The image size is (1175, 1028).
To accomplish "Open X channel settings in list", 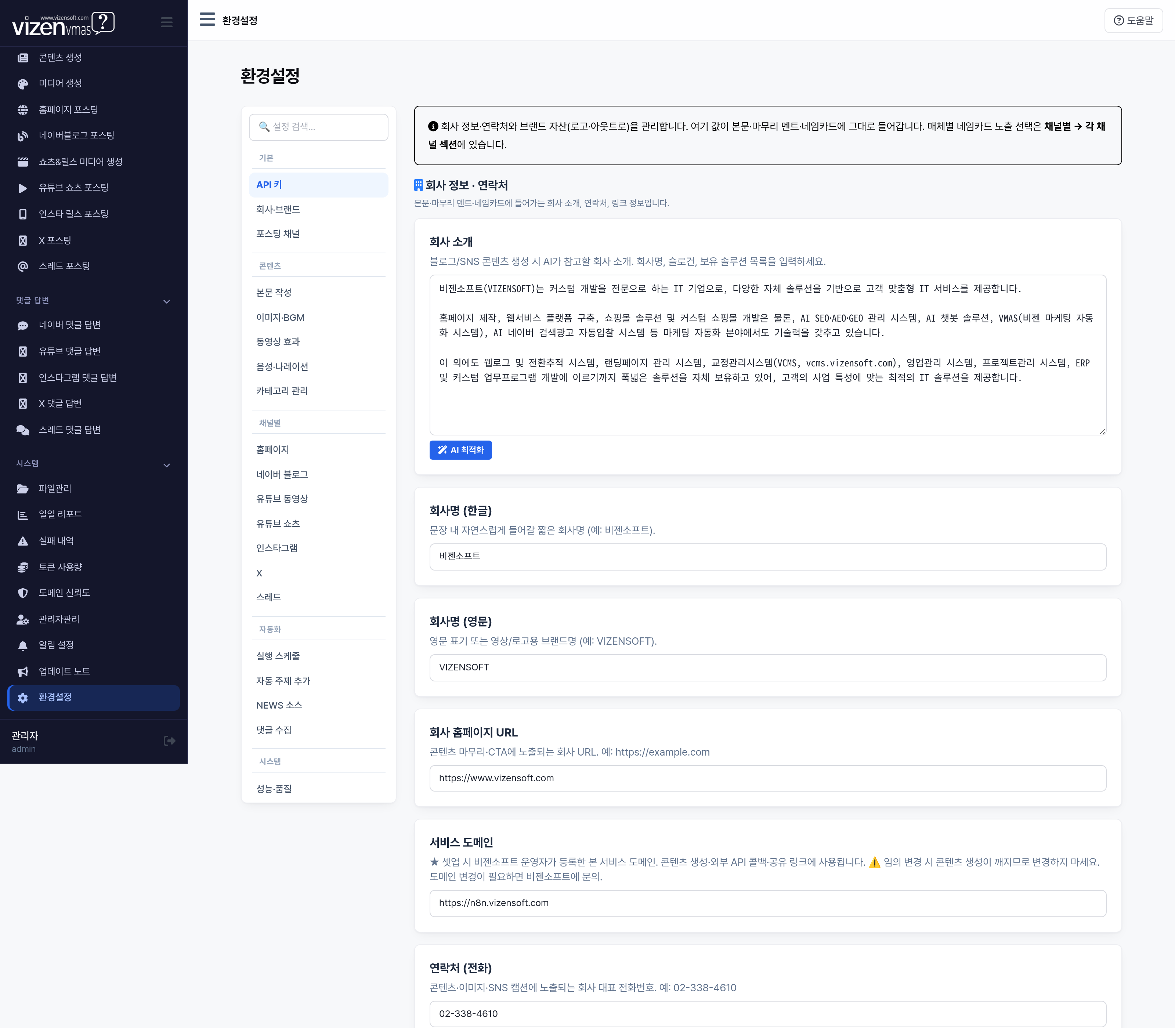I will 318,572.
